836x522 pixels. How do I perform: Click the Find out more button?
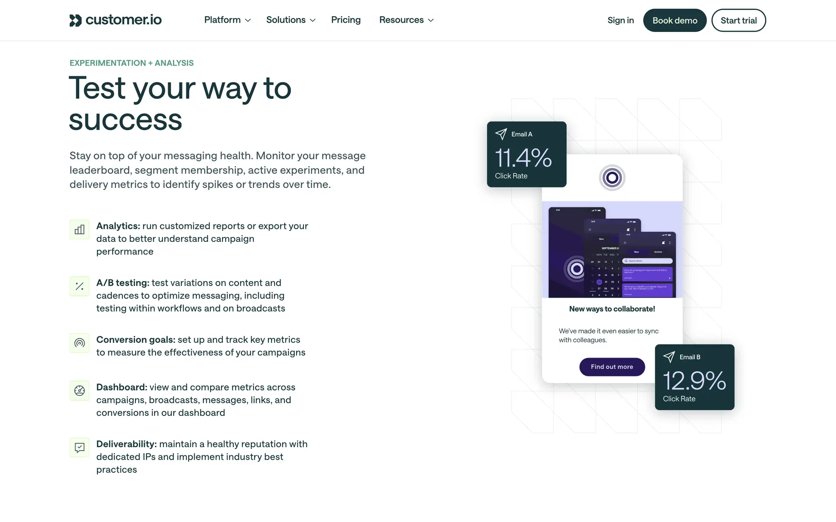click(612, 367)
